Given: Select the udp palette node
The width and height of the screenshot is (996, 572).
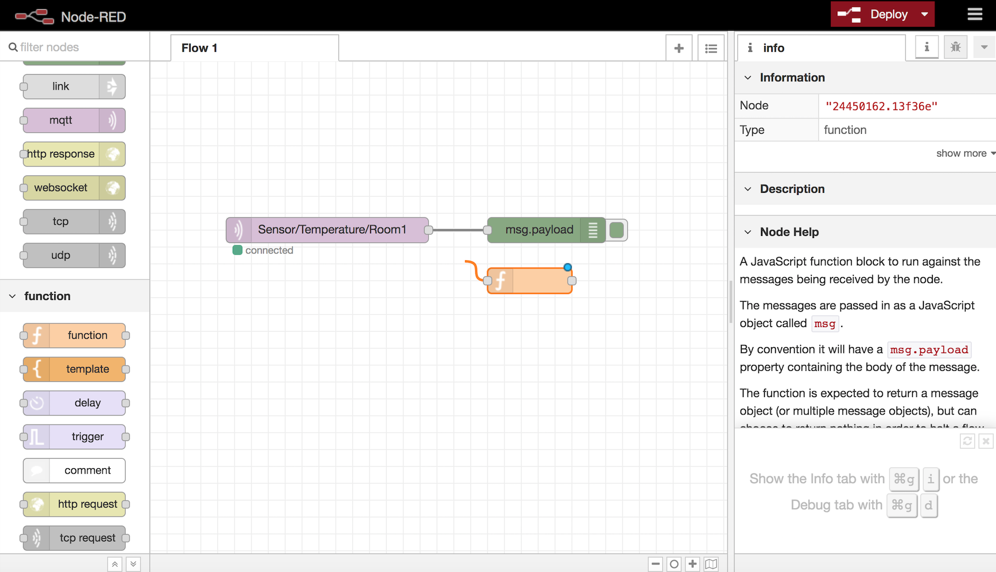Looking at the screenshot, I should pos(74,255).
